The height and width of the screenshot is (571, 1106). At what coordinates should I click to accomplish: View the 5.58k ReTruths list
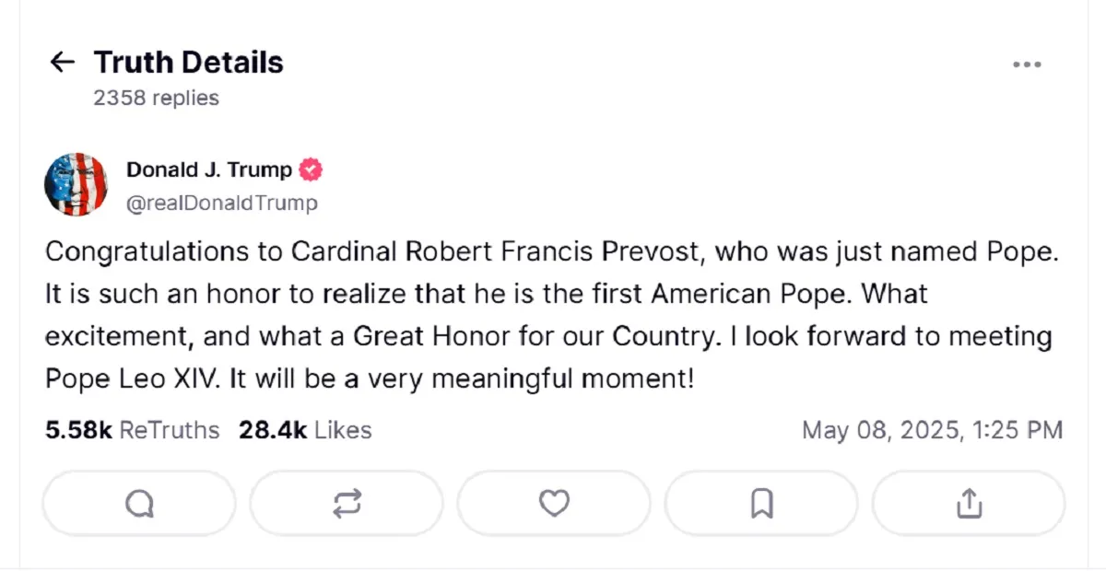point(132,430)
